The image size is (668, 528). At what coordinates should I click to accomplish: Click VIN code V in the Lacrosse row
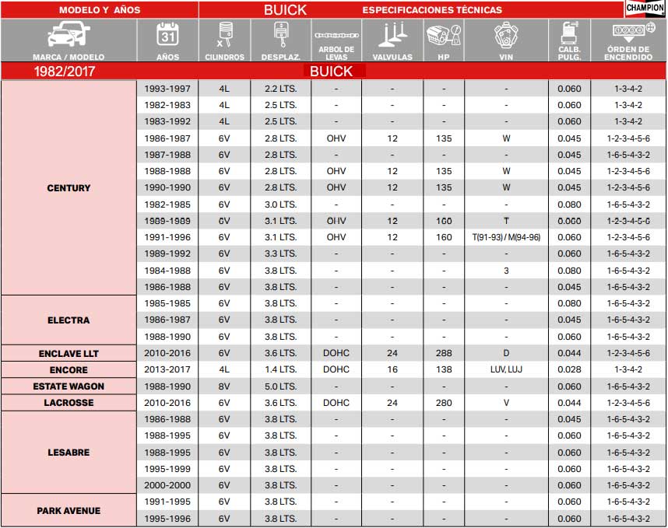point(506,403)
